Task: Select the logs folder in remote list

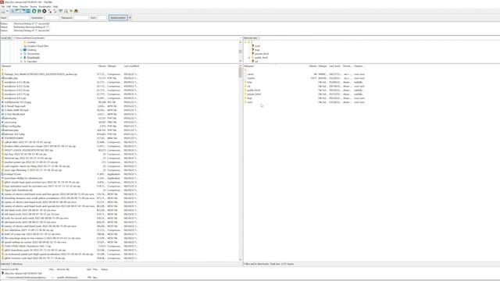Action: 249,98
